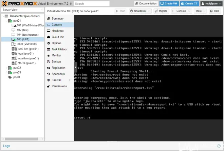This screenshot has width=224, height=151.
Task: Collapse the Datacenter tree node
Action: [x=3, y=16]
